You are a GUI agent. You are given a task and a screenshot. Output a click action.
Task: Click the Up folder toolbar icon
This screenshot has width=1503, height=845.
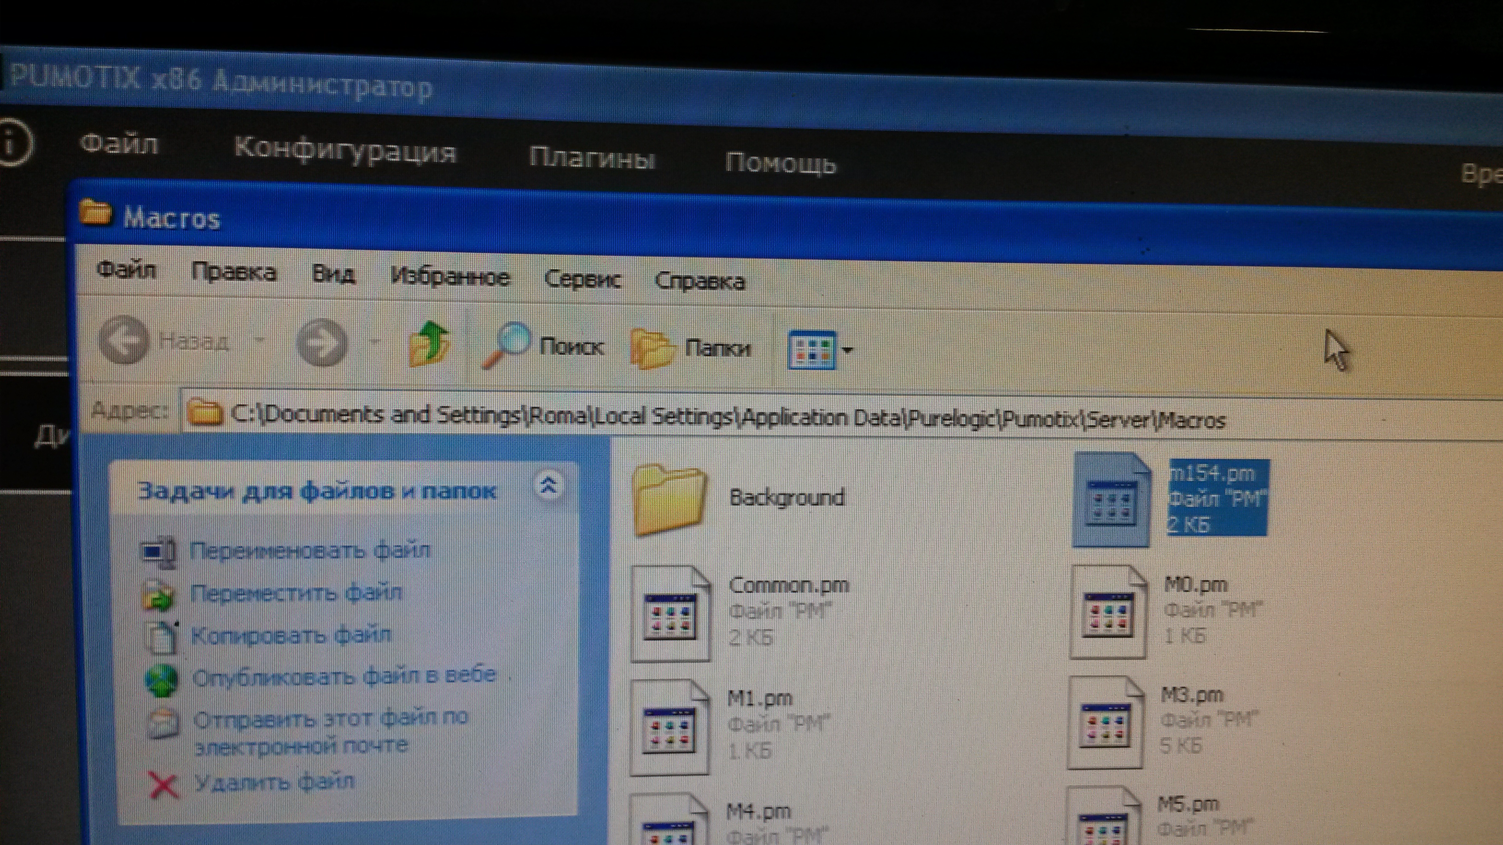pos(429,344)
